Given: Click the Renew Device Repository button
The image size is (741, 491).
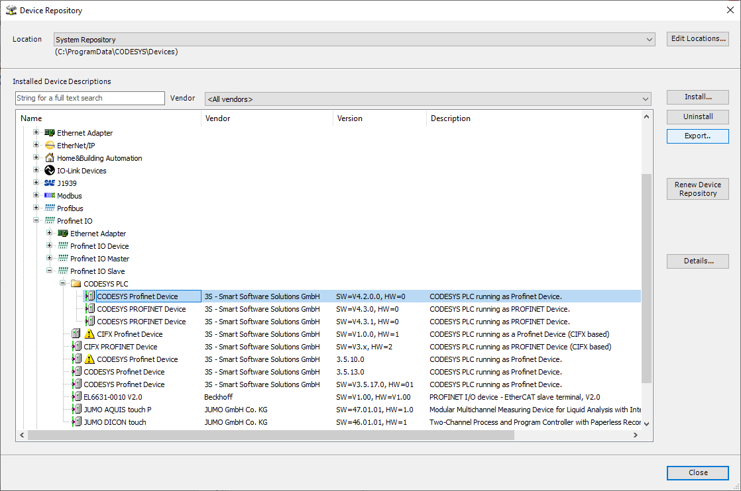Looking at the screenshot, I should [697, 189].
